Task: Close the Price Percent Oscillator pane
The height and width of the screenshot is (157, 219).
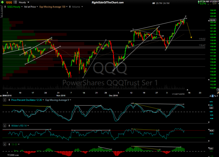Action: [x=4, y=100]
